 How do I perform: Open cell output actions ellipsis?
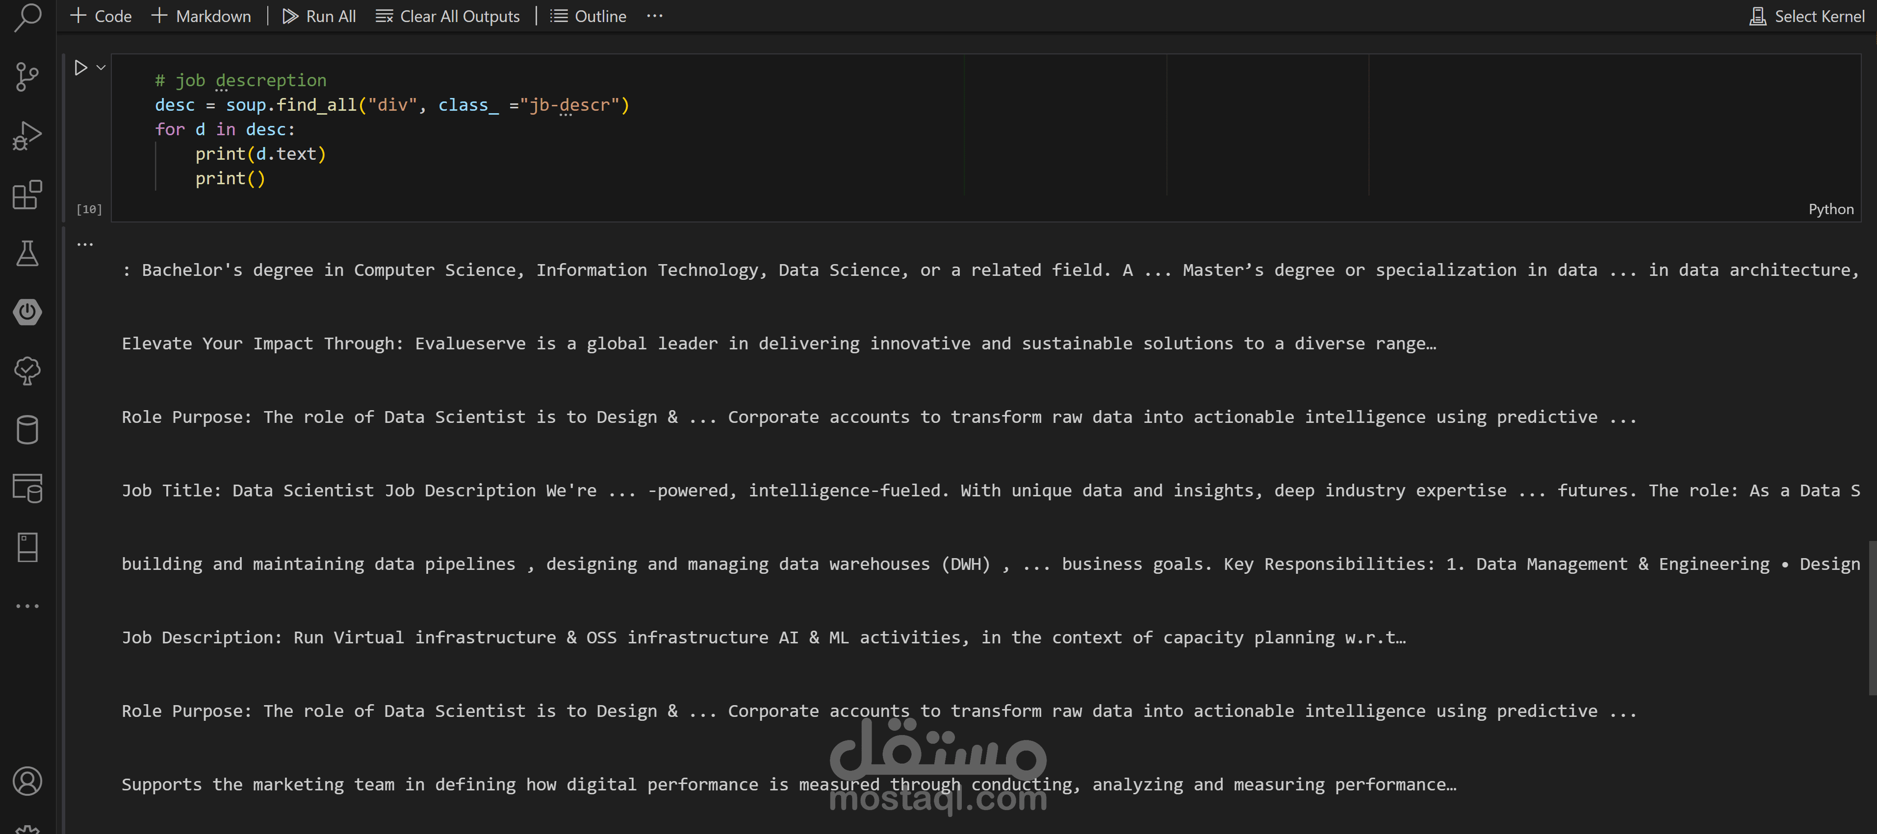coord(85,245)
